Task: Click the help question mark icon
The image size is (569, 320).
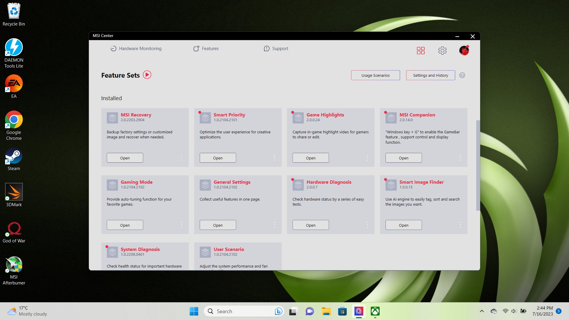Action: click(x=462, y=75)
